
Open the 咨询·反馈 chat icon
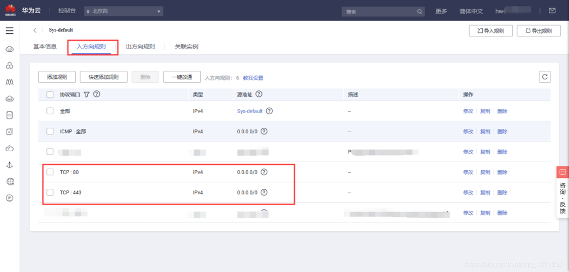[x=562, y=172]
